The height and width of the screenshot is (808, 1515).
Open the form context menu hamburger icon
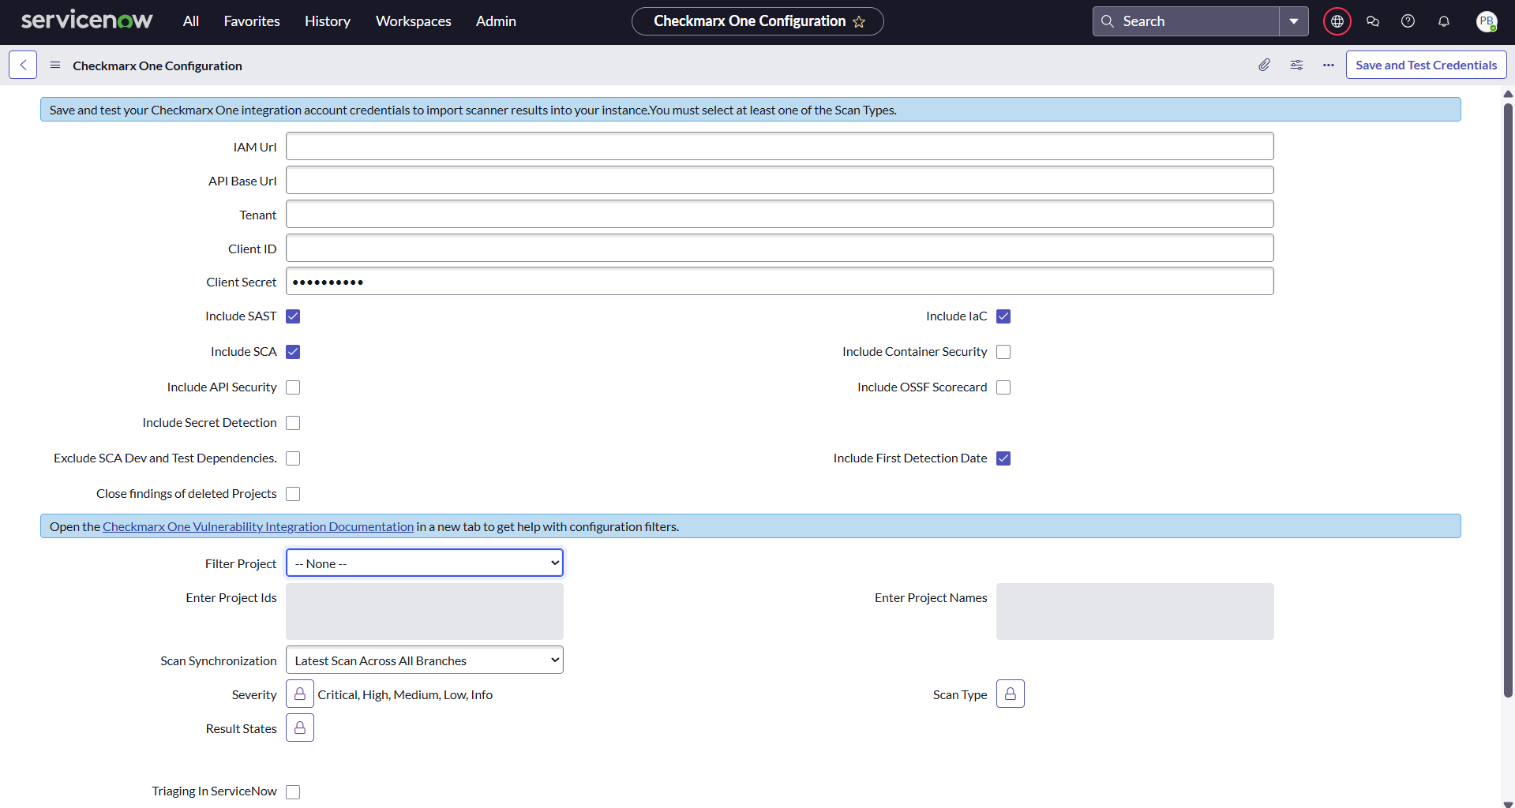55,65
